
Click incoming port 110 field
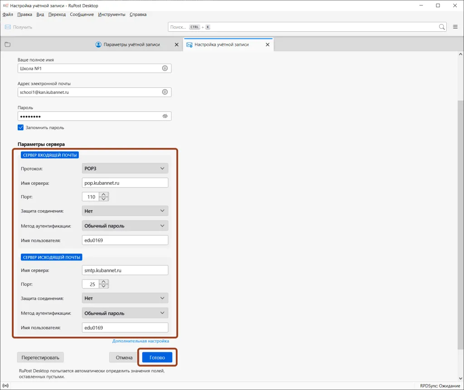[x=91, y=197]
